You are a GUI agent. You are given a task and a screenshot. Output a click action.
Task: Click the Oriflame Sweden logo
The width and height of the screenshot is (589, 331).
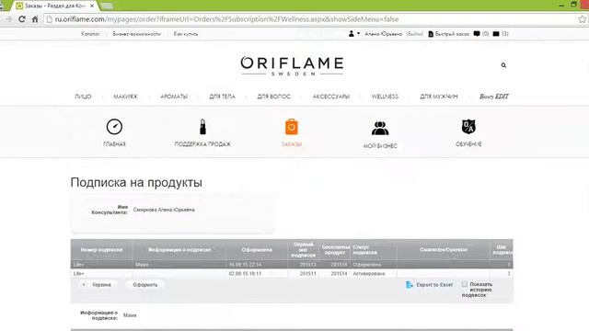pyautogui.click(x=292, y=66)
